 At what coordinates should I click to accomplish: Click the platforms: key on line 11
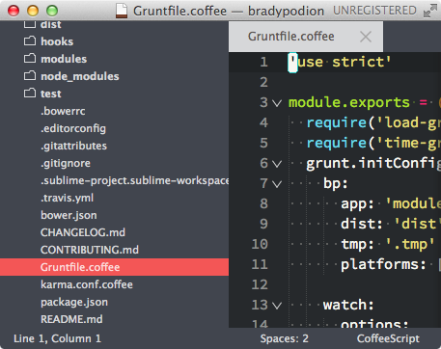[383, 264]
